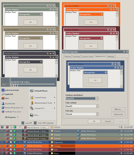
Task: Click the Run... icon
Action: (x=32, y=115)
